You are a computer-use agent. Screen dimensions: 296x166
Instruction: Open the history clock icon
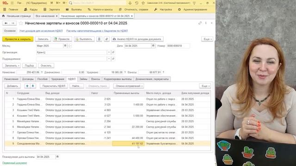(x=137, y=3)
